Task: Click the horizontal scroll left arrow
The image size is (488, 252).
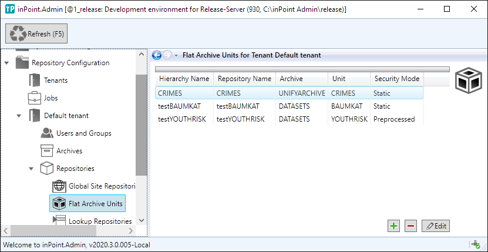Action: 6,231
